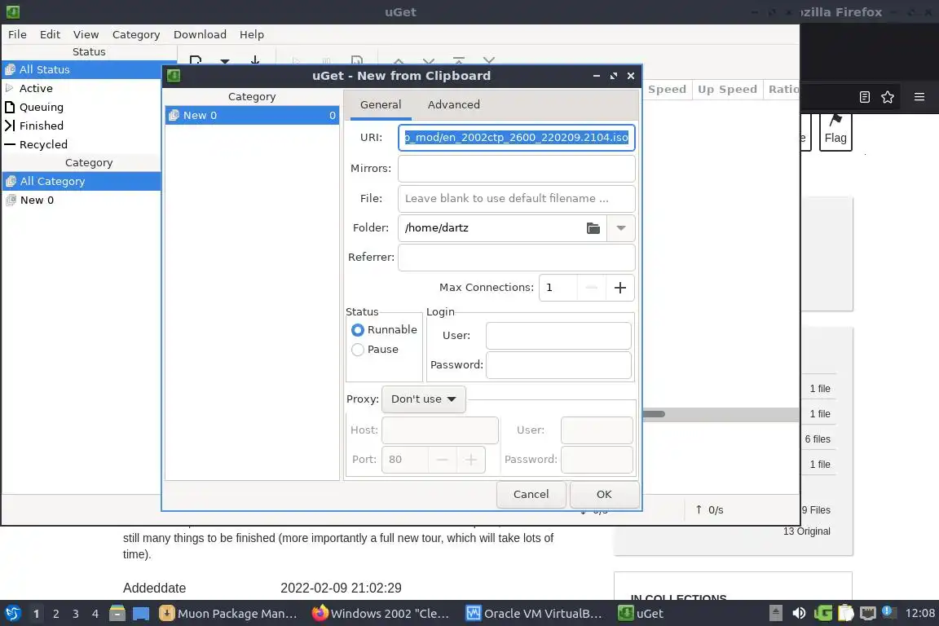Click the folder browse icon in Folder field
The image size is (939, 626).
[x=593, y=228]
